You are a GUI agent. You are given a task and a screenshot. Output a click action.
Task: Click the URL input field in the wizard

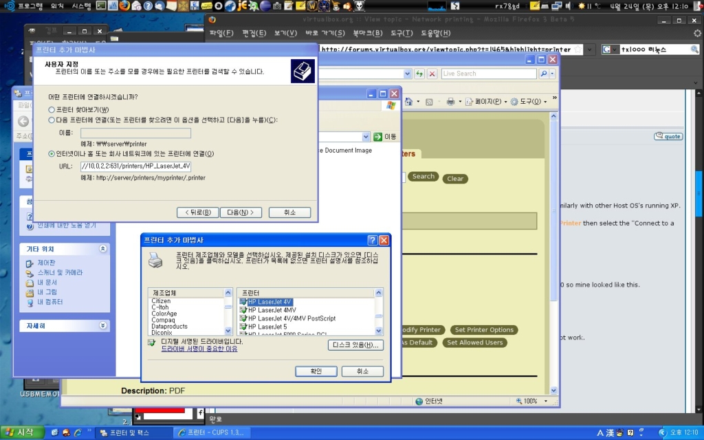[x=135, y=166]
